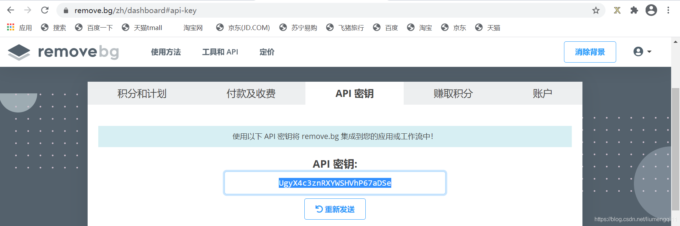Image resolution: width=680 pixels, height=226 pixels.
Task: Open the 飞猪旅行 bookmark
Action: 345,28
